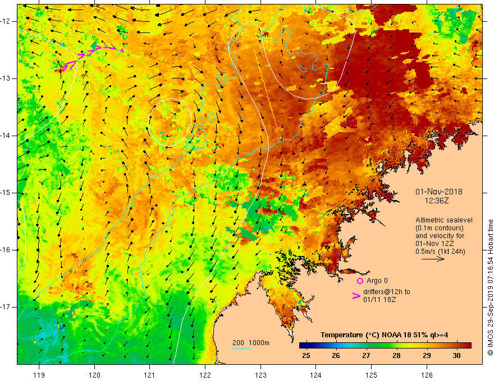
Task: Click the '0.5m/s (1kt 24h)' text
Action: click(x=440, y=252)
